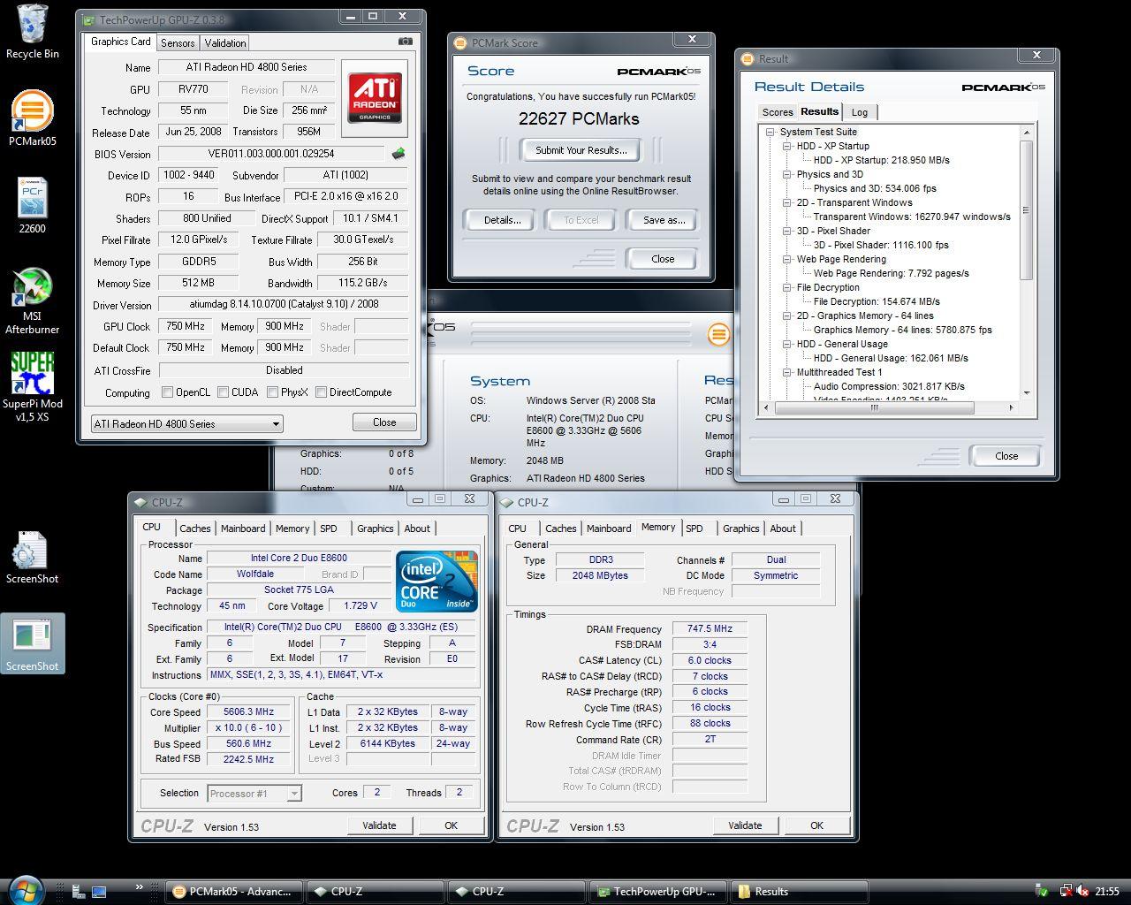The image size is (1131, 905).
Task: Enable the OpenCL checkbox in GPU-Z
Action: [168, 392]
